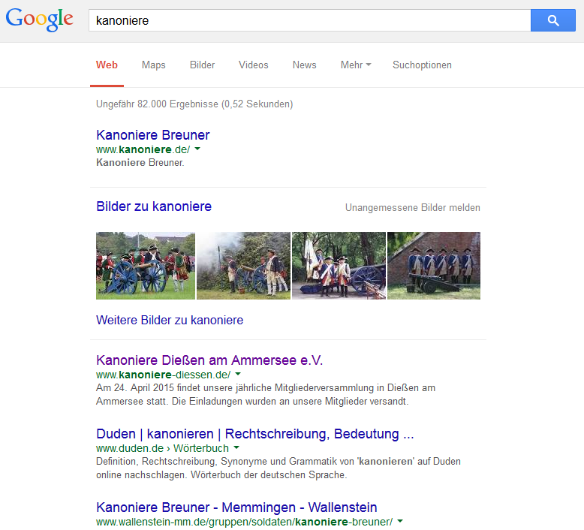Expand the arrow next to wallenstein-mm.de URL

(400, 521)
